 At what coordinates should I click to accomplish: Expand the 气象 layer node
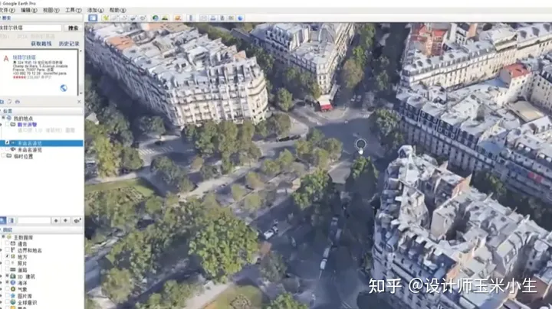point(1,289)
